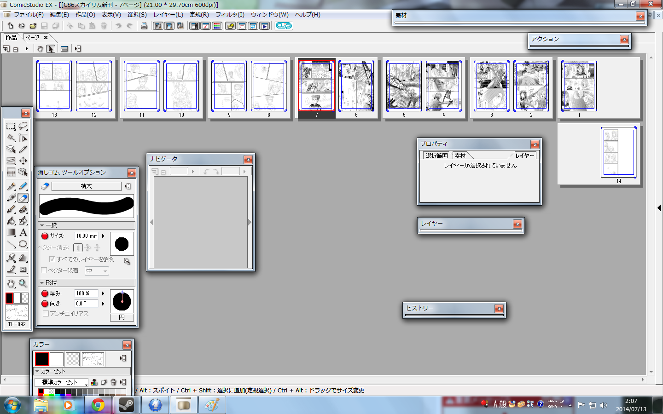
Task: Select the black foreground swatch in Color panel
Action: point(42,359)
